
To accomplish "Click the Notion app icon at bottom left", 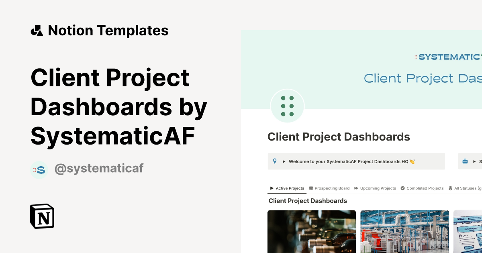I will pyautogui.click(x=42, y=216).
